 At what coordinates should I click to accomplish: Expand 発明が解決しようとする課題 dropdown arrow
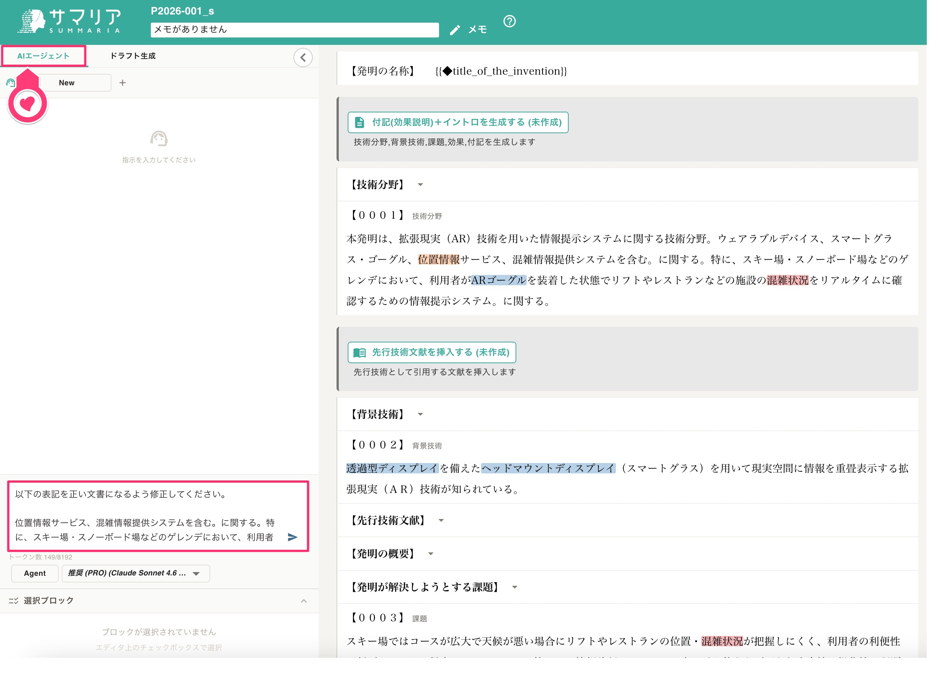514,587
